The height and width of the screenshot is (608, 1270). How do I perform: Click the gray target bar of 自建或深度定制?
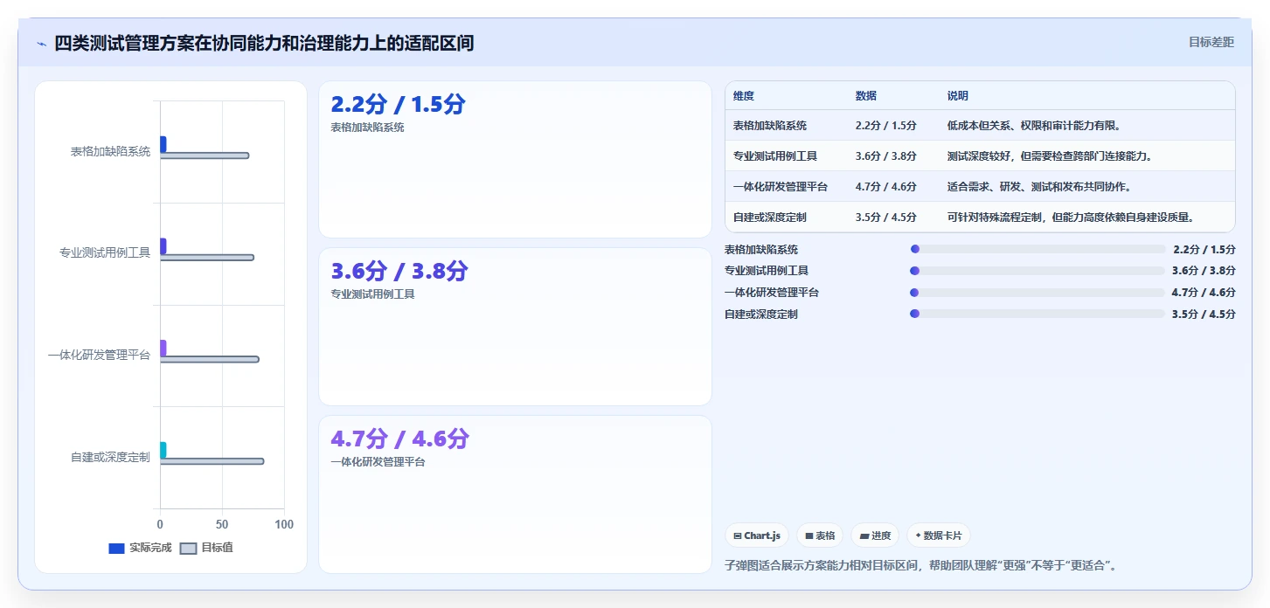[x=212, y=461]
